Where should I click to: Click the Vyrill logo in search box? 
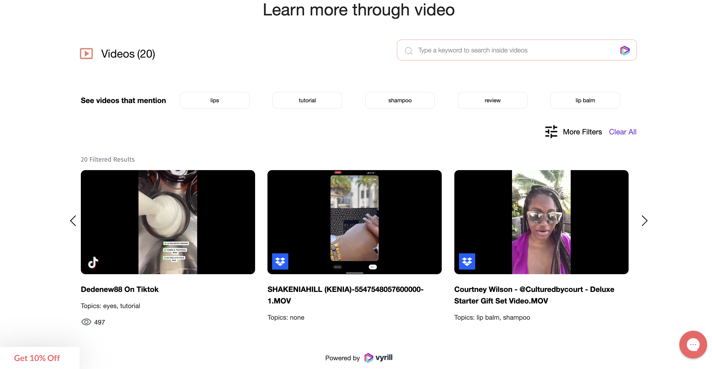(x=625, y=51)
